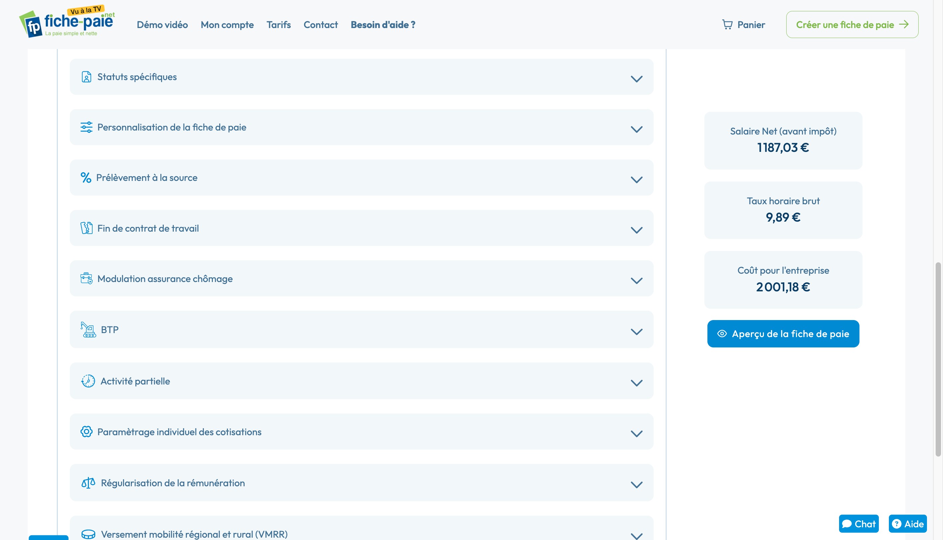The height and width of the screenshot is (540, 943).
Task: Click the fiche-paie.net logo
Action: 67,23
